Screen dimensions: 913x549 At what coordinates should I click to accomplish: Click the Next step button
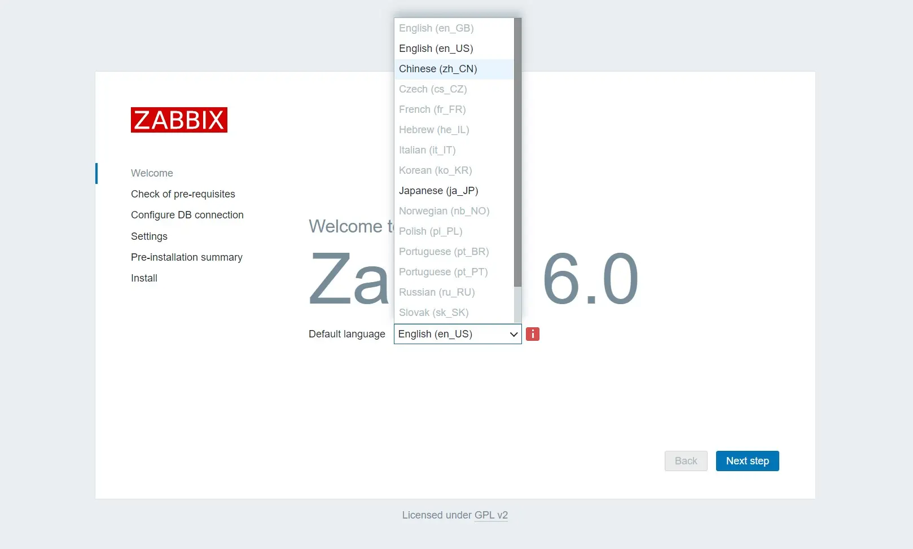tap(747, 461)
